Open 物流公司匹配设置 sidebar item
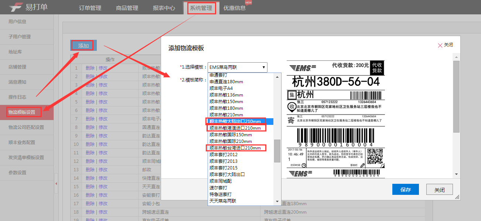 tap(27, 127)
